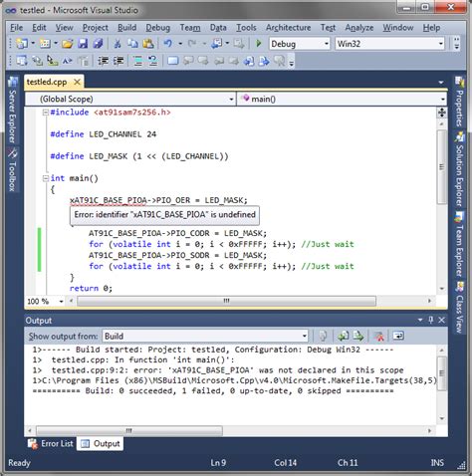This screenshot has height=476, width=472.
Task: Click the Output panel horizontal scrollbar thumb
Action: point(129,431)
